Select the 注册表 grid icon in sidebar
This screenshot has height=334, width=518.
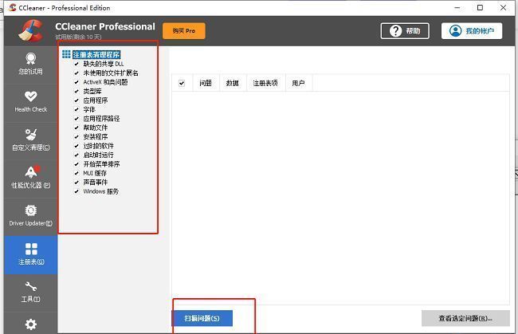point(30,249)
